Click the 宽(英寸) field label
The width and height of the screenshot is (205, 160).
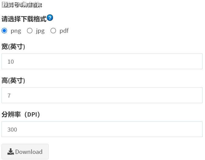pos(13,47)
